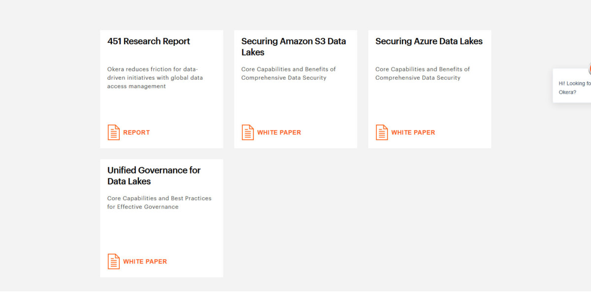This screenshot has height=295, width=591.
Task: Click the Amazon S3 card description text
Action: 289,73
